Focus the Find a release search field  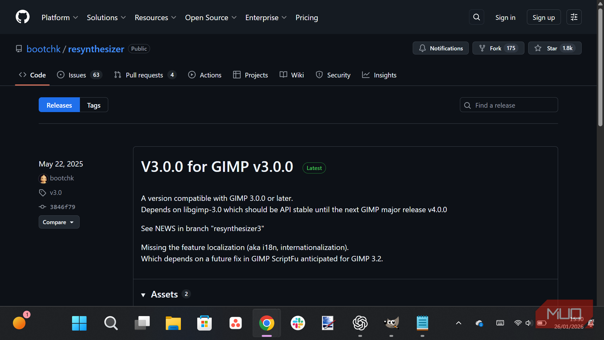(x=509, y=105)
